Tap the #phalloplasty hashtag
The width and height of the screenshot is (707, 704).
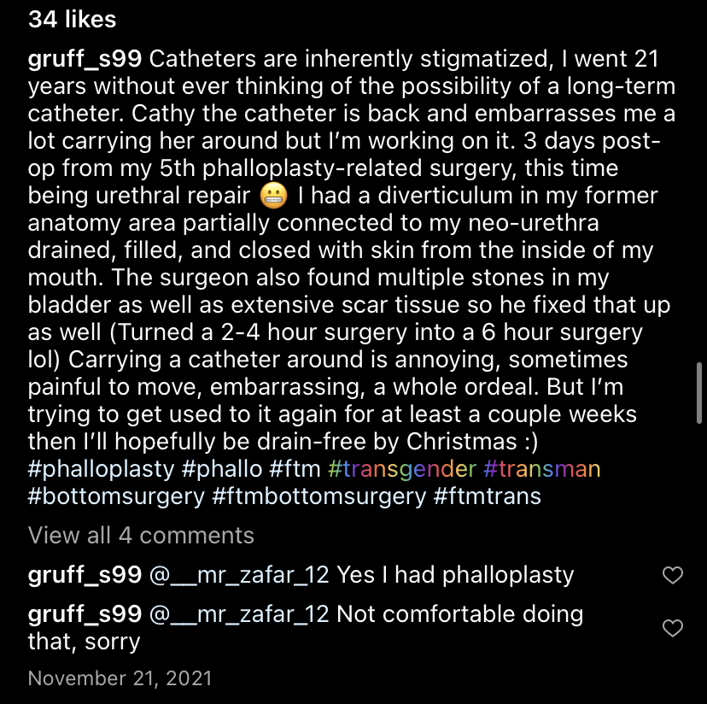[102, 469]
